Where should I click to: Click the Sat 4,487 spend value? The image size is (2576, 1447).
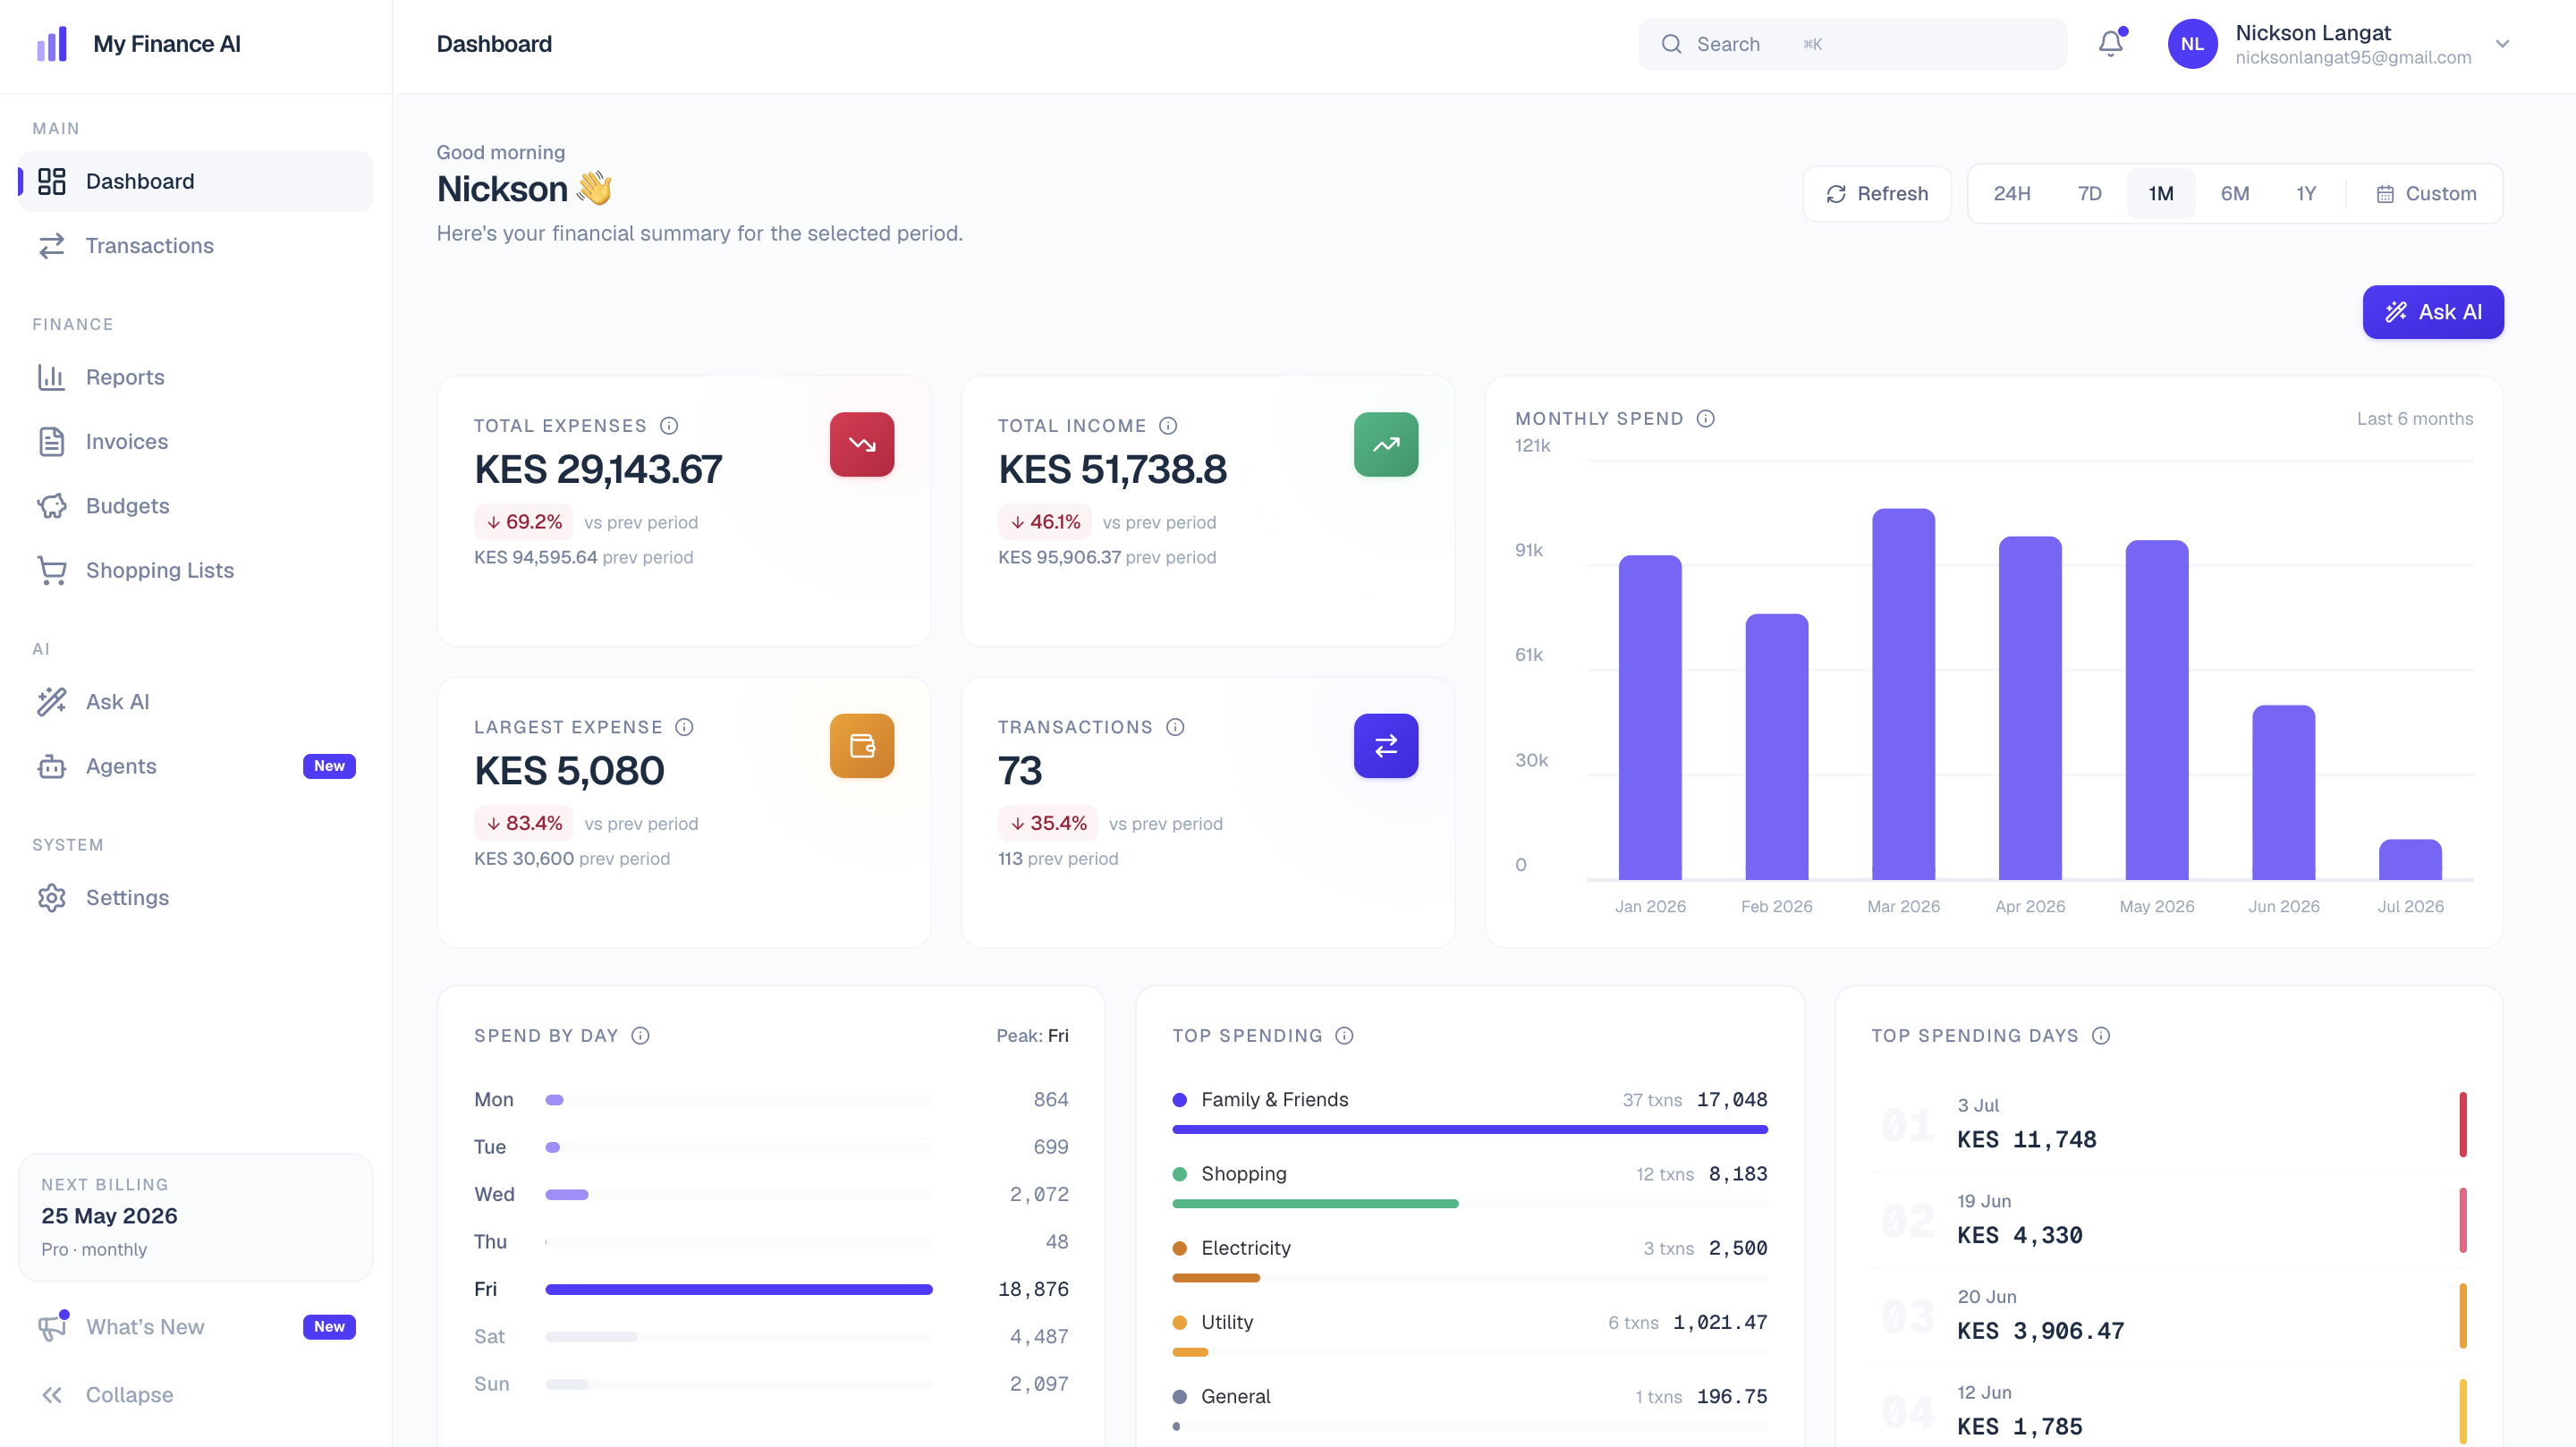coord(1039,1337)
